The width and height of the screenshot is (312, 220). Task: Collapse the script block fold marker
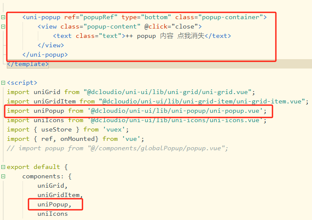click(3, 83)
